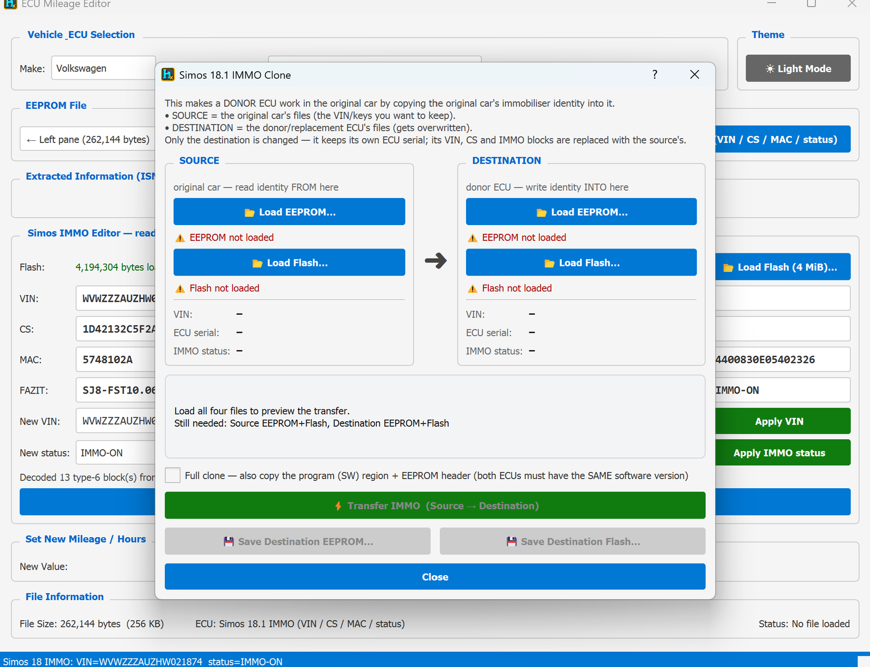
Task: Click the New VIN input field
Action: tap(116, 421)
